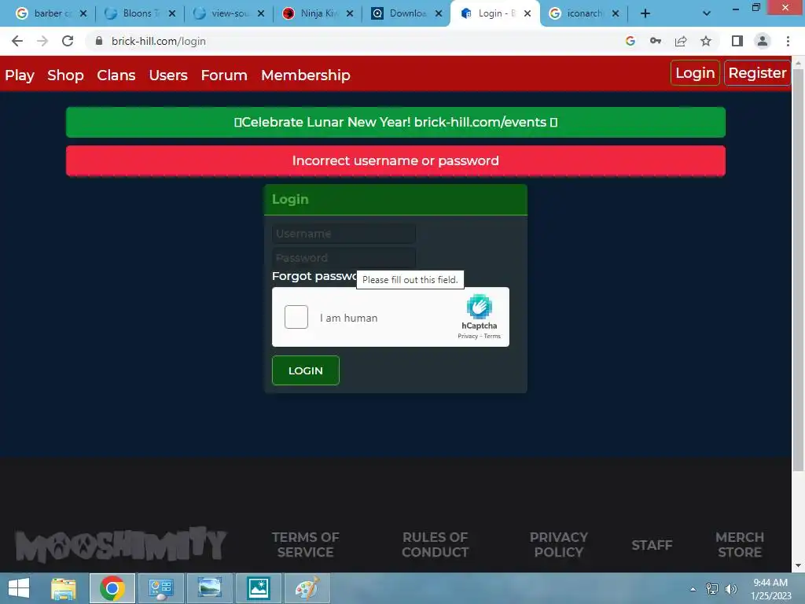
Task: Open the Chrome three-dot menu
Action: [788, 41]
